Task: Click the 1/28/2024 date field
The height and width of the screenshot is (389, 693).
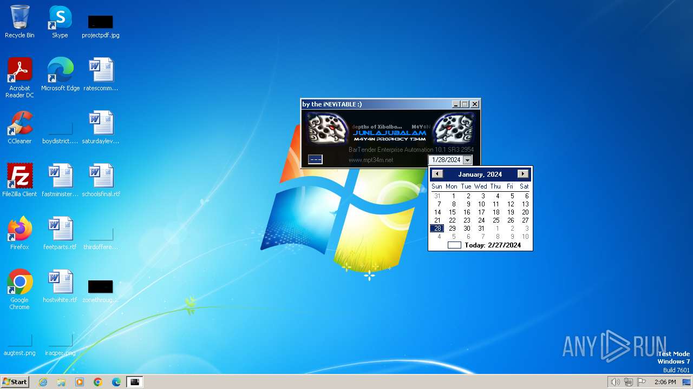Action: 446,160
